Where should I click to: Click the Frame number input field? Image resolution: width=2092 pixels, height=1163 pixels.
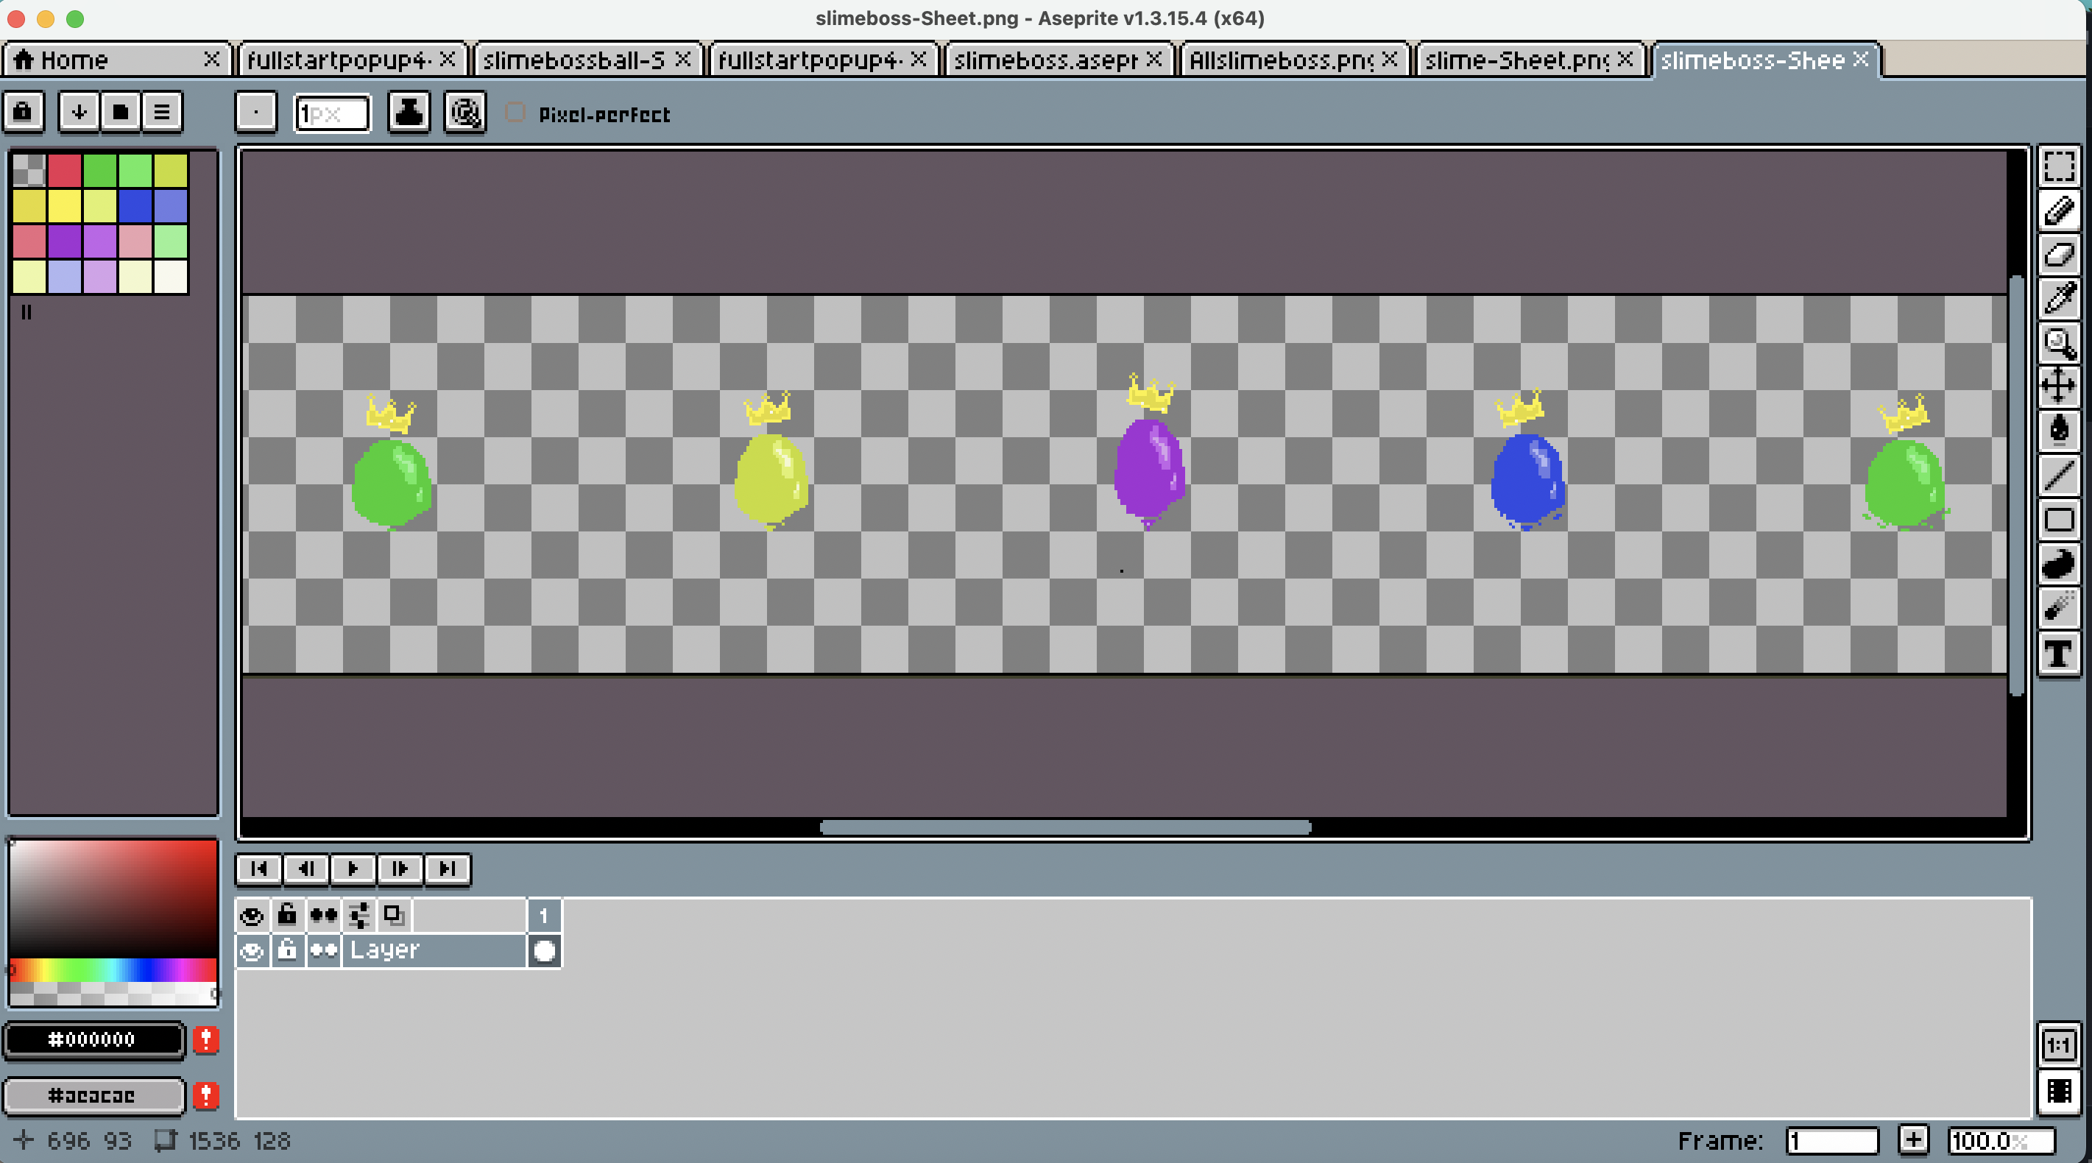click(x=1831, y=1141)
